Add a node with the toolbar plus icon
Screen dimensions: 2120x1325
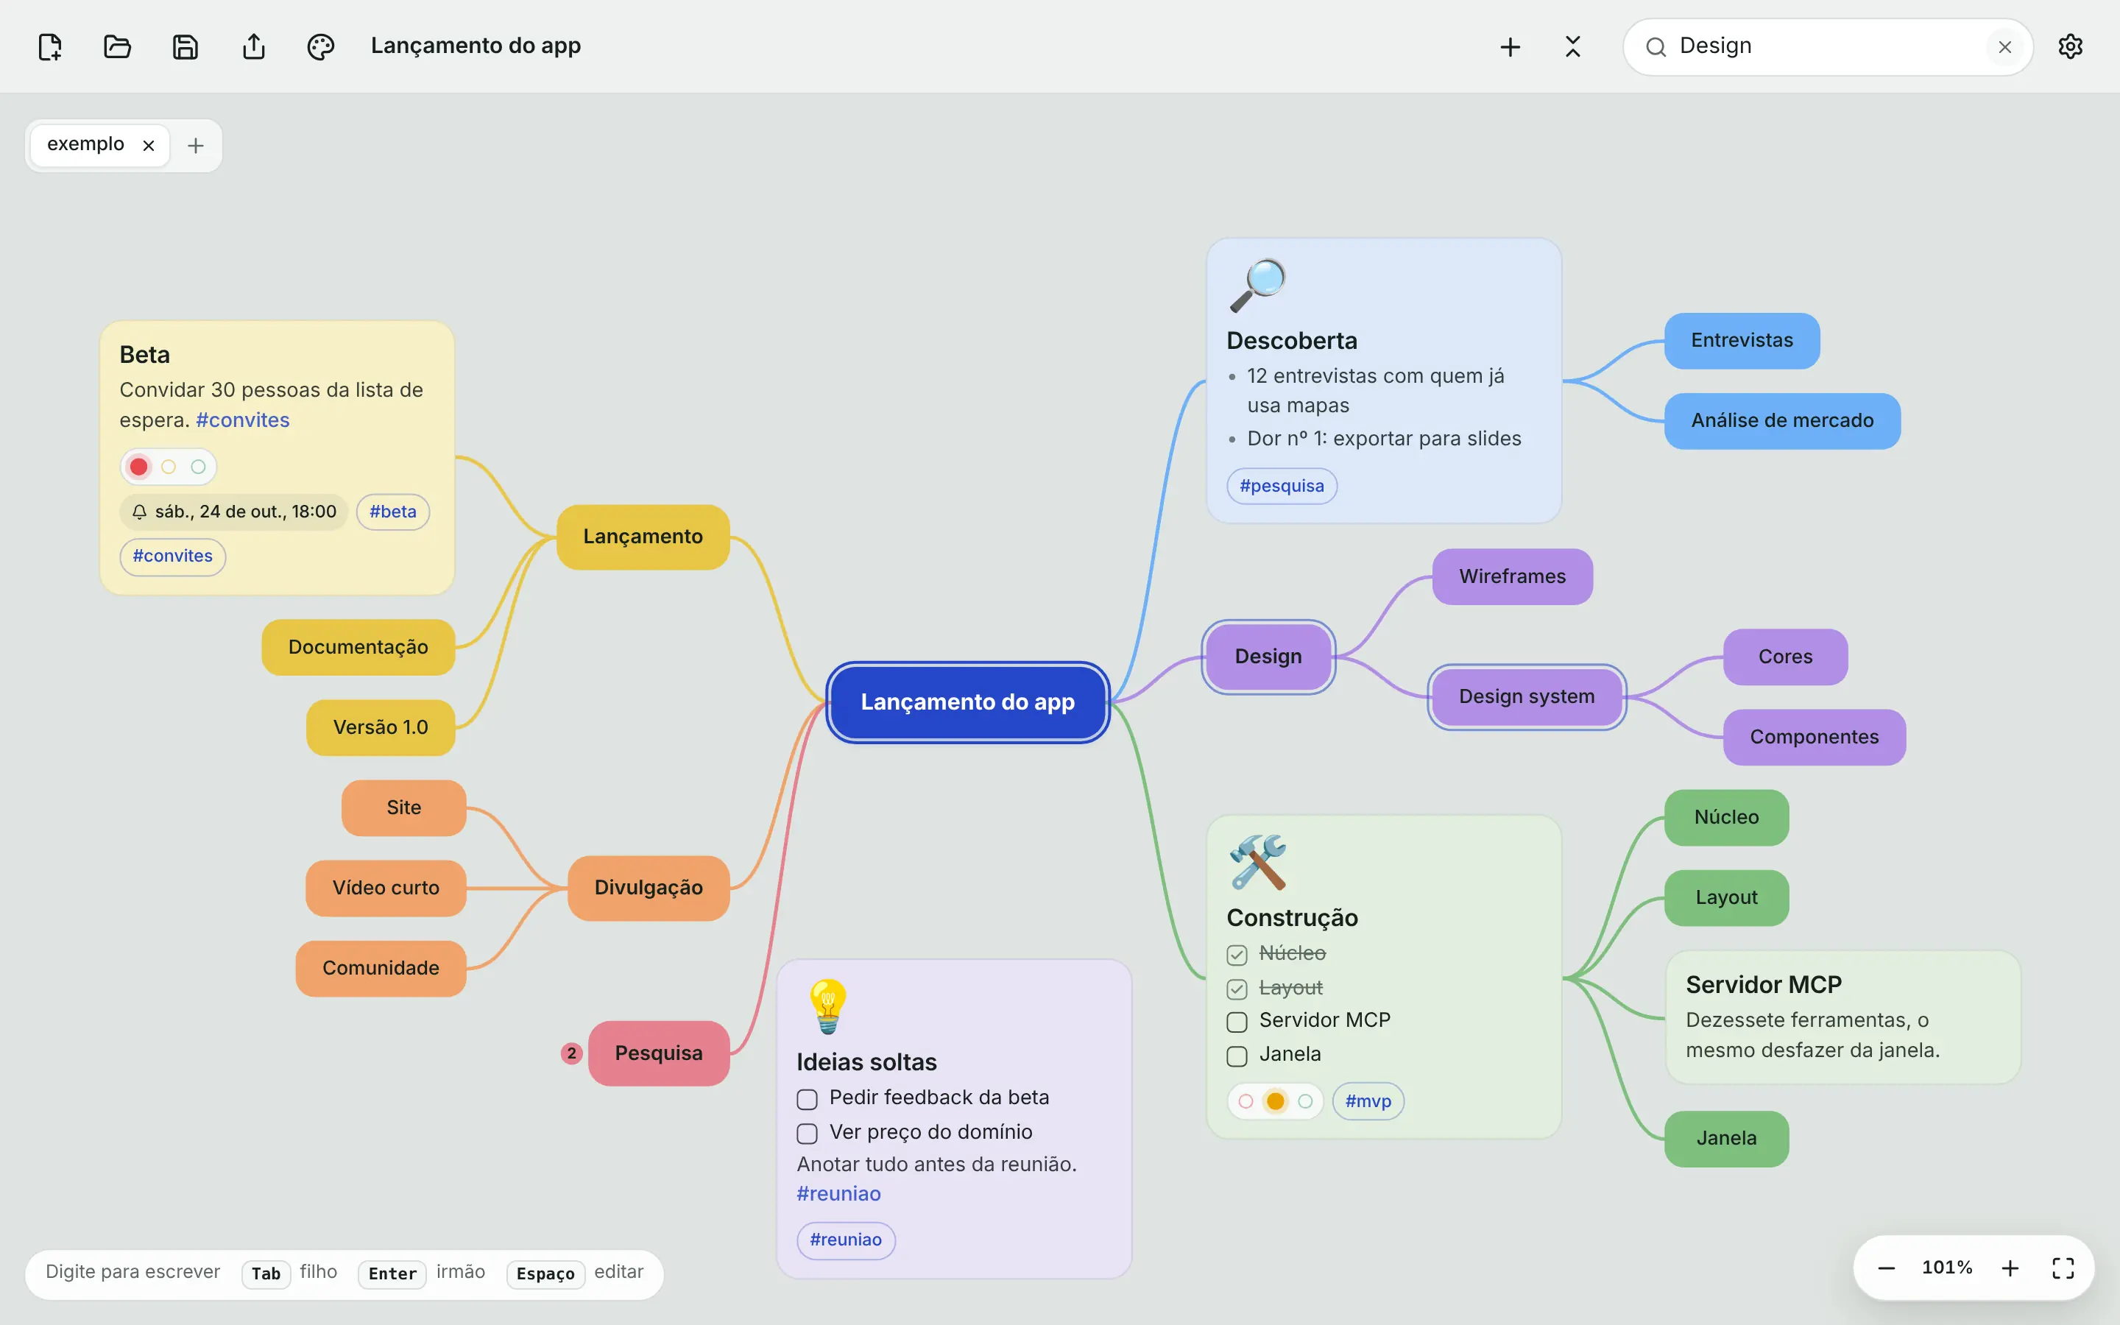tap(1510, 46)
